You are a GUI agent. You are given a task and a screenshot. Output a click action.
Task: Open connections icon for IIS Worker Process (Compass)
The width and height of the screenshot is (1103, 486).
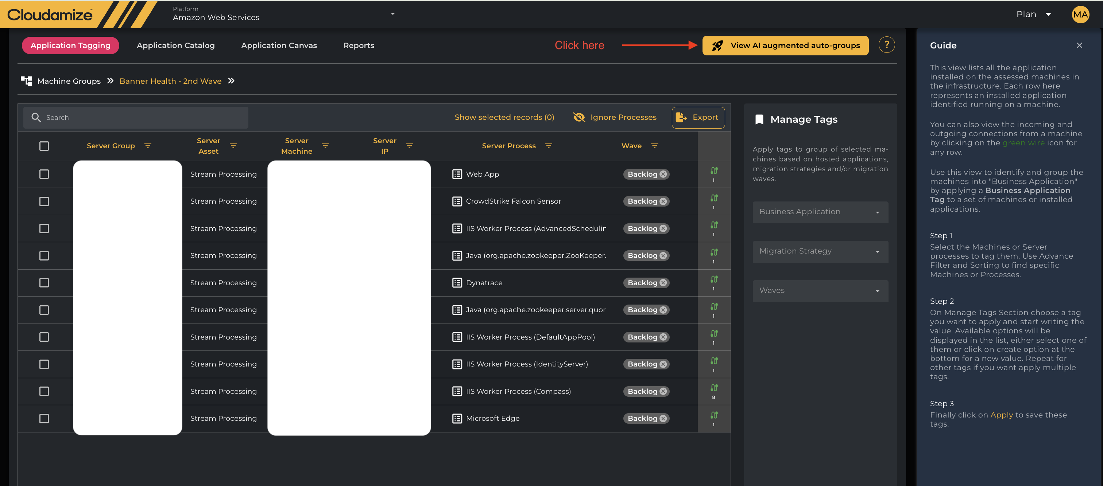(714, 388)
